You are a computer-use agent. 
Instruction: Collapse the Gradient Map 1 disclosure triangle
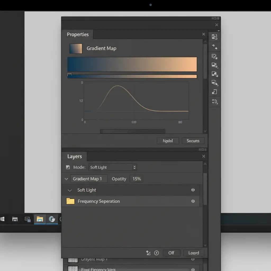click(x=66, y=179)
